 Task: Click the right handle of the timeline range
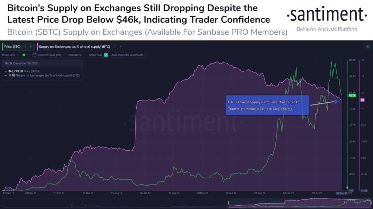click(371, 203)
